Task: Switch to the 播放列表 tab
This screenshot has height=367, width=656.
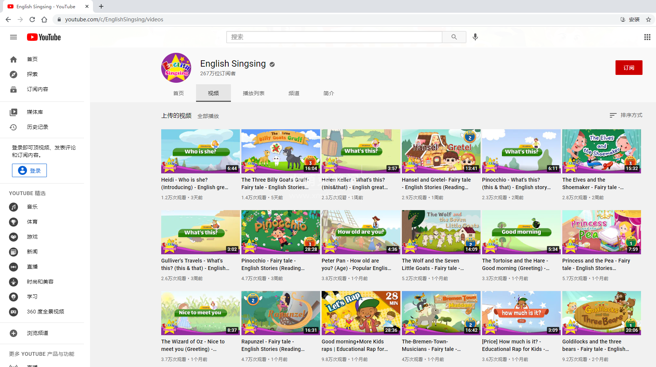Action: coord(254,93)
